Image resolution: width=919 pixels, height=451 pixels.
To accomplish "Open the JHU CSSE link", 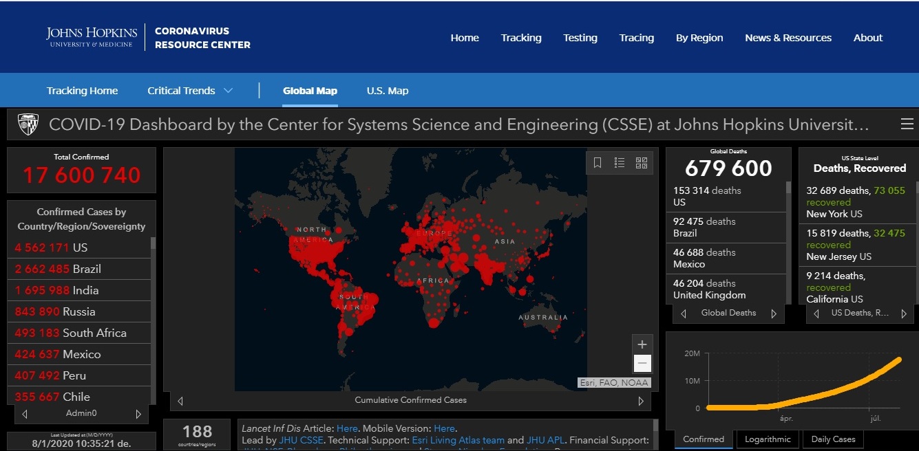I will point(302,440).
